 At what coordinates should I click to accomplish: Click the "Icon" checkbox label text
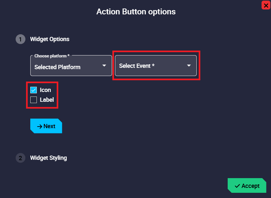[x=45, y=90]
